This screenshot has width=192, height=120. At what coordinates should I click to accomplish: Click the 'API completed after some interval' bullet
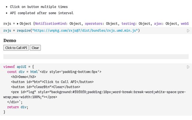click(41, 13)
